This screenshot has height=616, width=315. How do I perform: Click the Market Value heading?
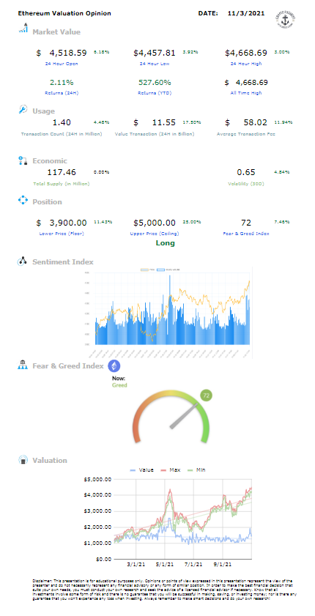(56, 32)
